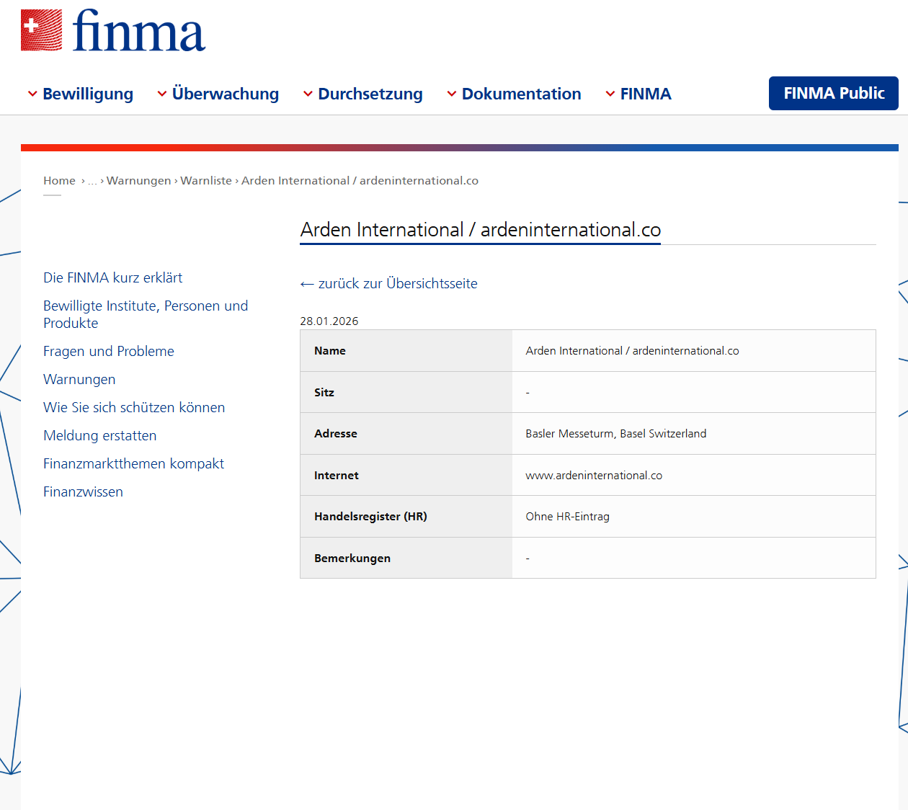
Task: Click the Internet label cell
Action: pyautogui.click(x=406, y=475)
